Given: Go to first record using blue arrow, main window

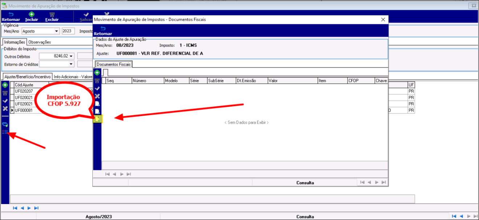Looking at the screenshot, I should pyautogui.click(x=15, y=208).
